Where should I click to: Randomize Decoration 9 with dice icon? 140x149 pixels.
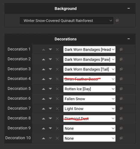[121, 128]
